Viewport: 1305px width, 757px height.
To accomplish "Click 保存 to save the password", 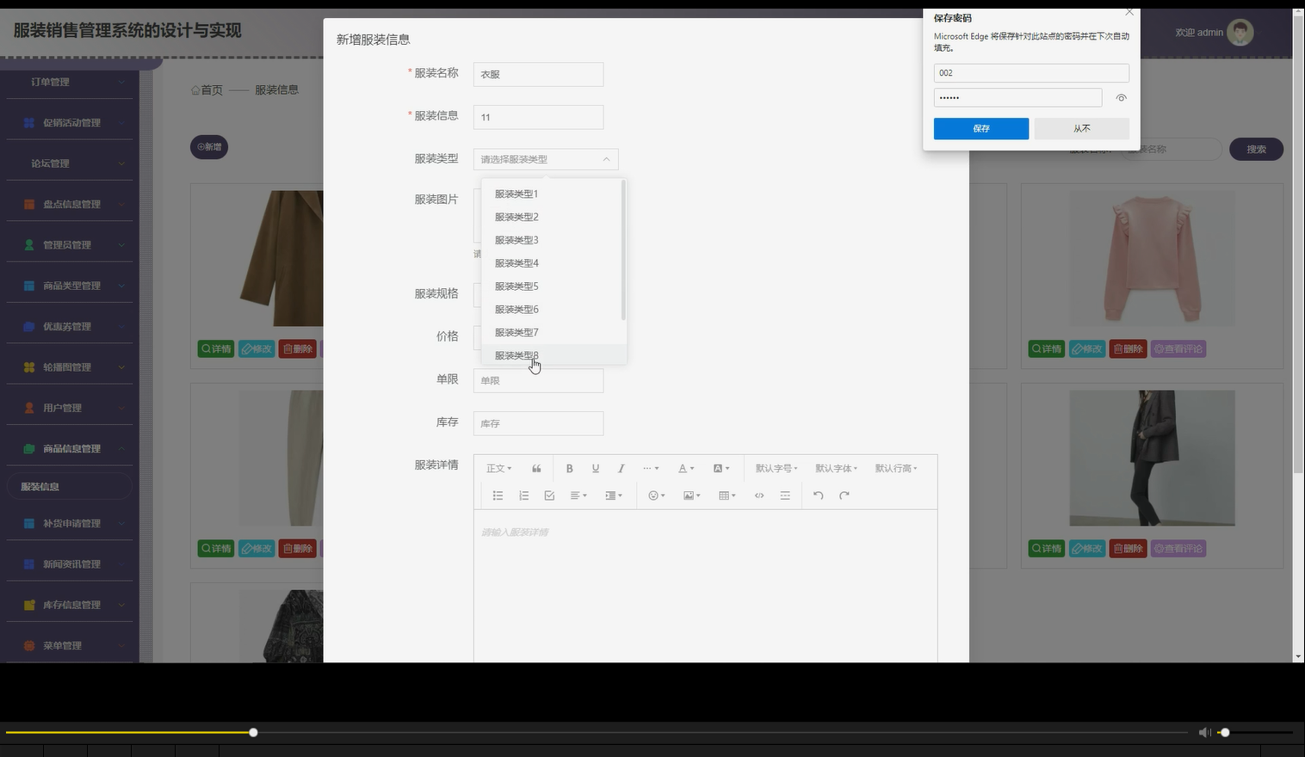I will [x=980, y=128].
